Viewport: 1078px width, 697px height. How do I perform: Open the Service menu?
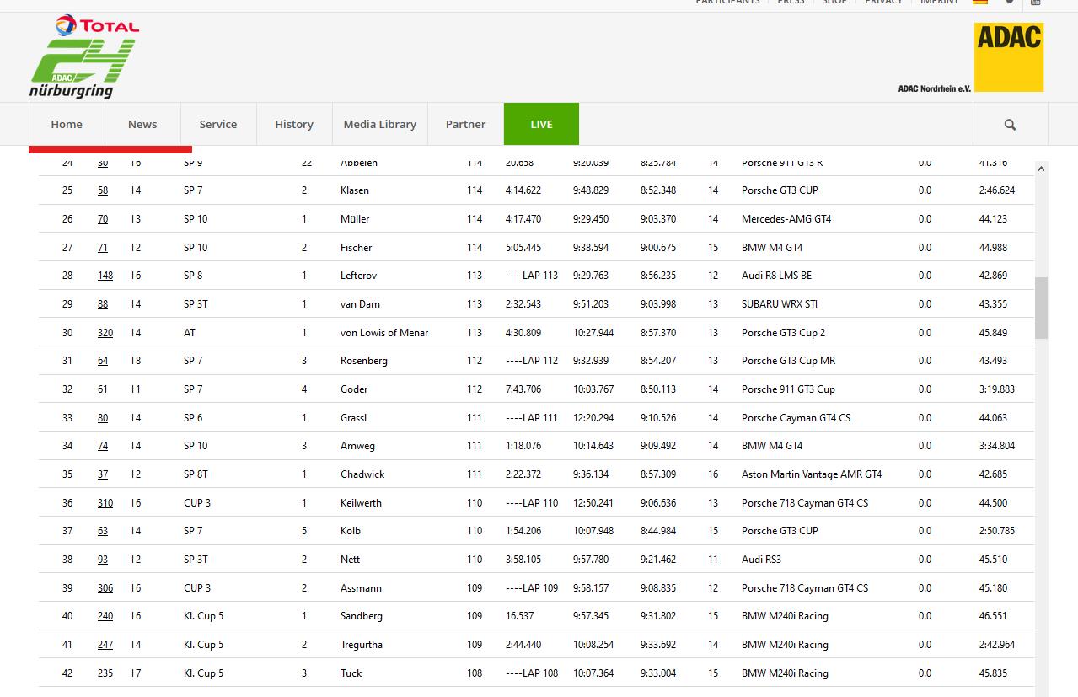218,124
